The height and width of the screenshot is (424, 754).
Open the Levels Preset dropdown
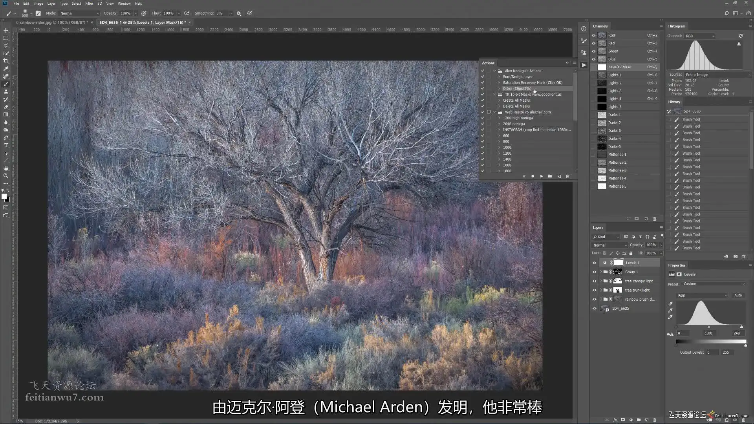[714, 284]
